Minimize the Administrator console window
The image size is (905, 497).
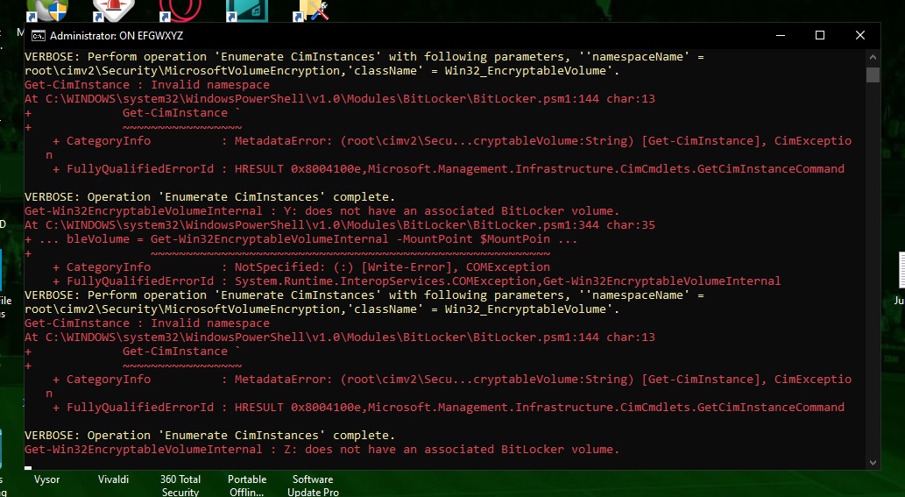click(780, 36)
